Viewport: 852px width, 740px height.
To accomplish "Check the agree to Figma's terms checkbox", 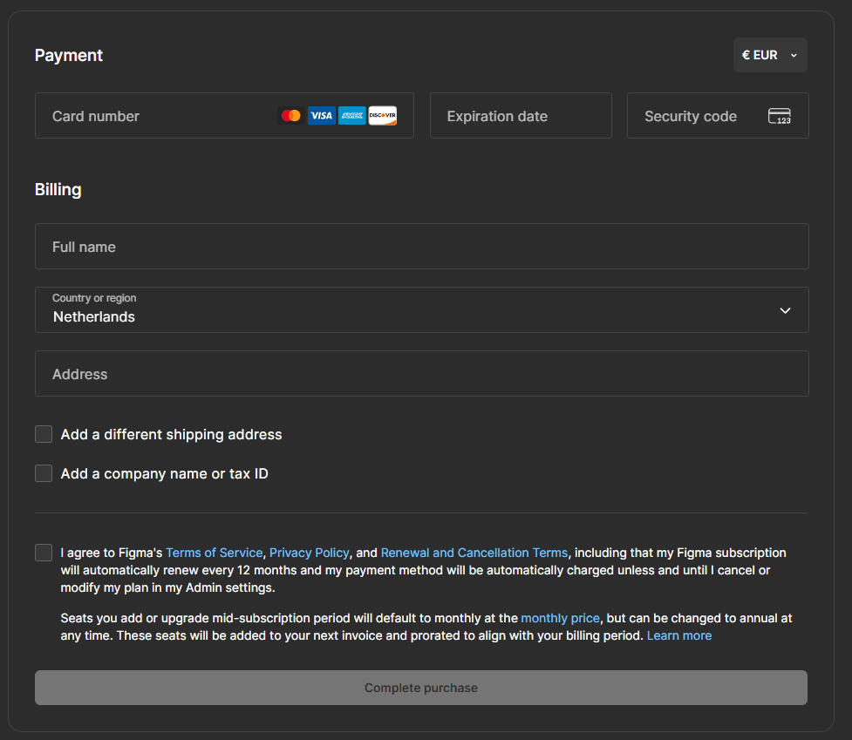I will [x=44, y=553].
